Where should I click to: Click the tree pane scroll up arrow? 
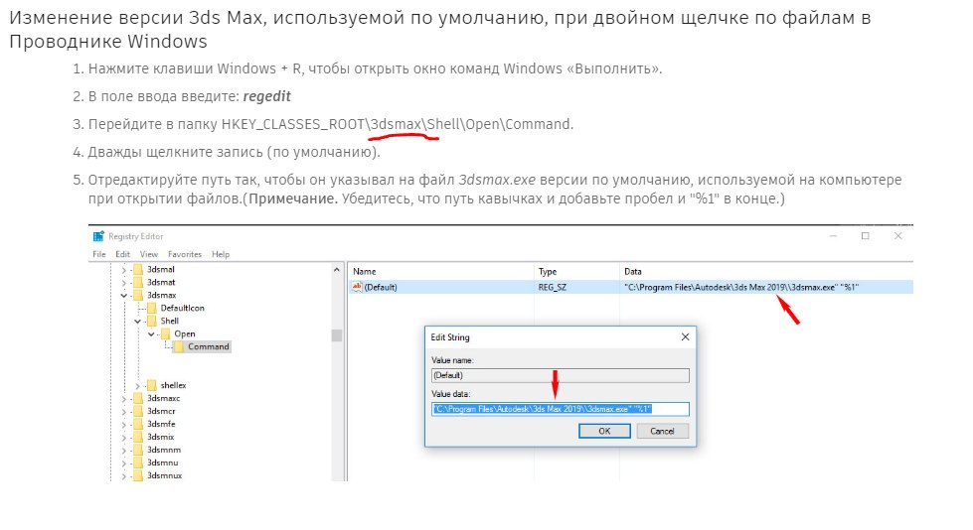[337, 270]
